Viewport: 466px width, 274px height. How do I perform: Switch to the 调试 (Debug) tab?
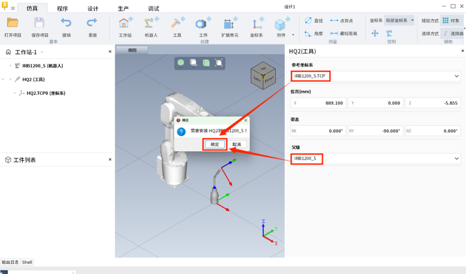click(153, 8)
